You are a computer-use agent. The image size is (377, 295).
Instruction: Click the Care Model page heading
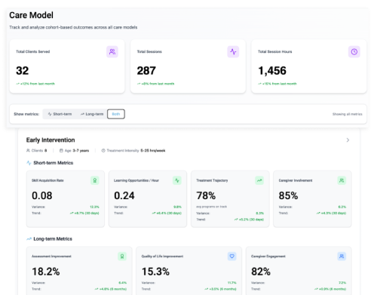(x=31, y=15)
